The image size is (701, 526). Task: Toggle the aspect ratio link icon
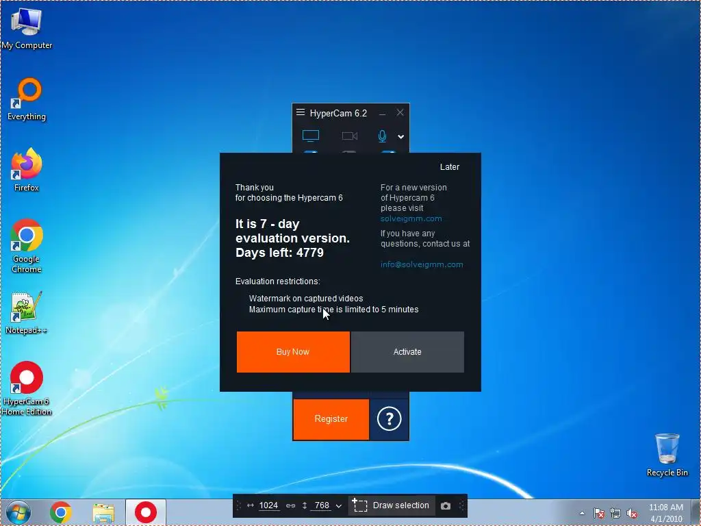click(x=290, y=506)
